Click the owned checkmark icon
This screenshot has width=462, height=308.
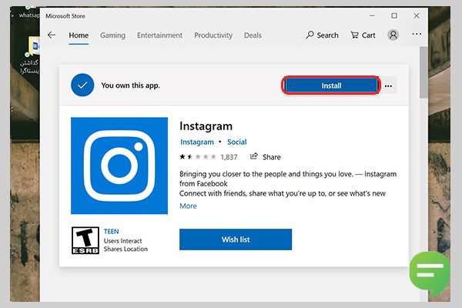coord(82,85)
